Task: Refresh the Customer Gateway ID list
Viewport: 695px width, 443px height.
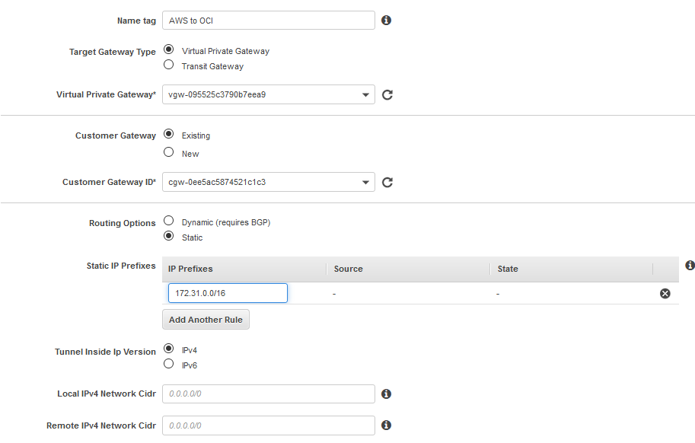Action: coord(387,183)
